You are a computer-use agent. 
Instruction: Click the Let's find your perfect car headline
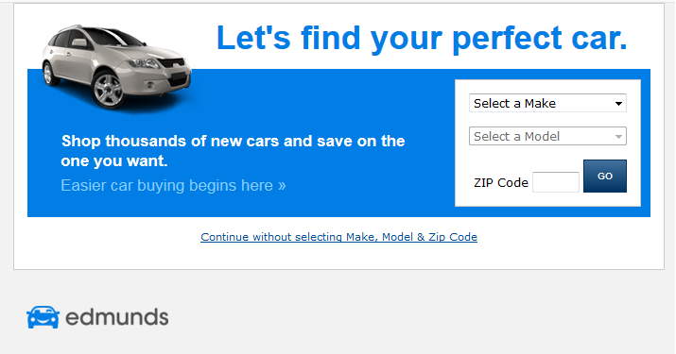click(x=422, y=38)
